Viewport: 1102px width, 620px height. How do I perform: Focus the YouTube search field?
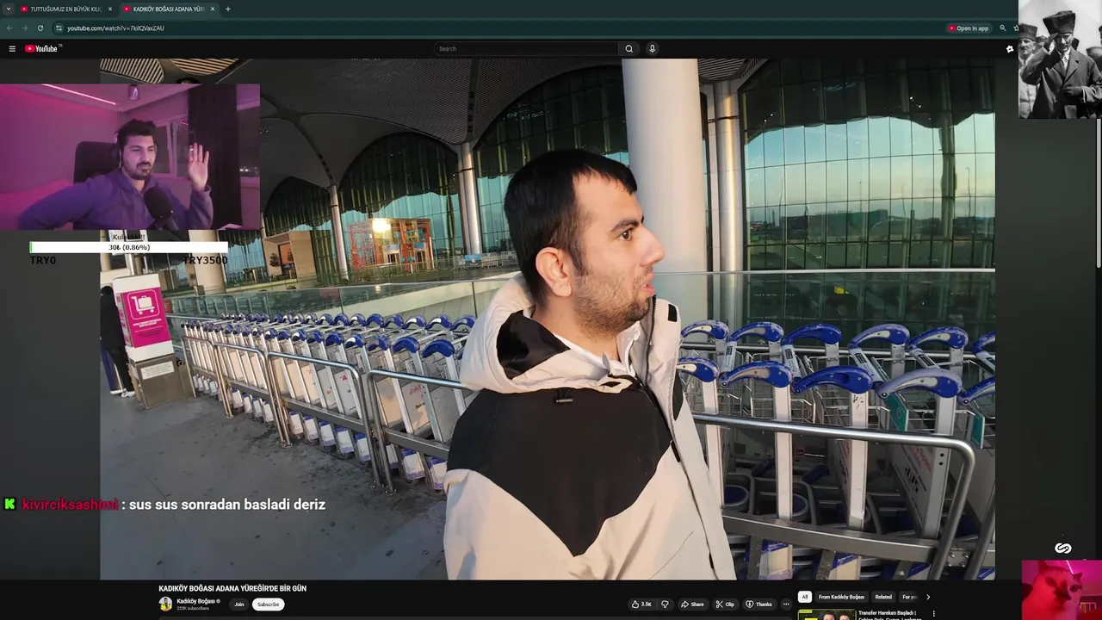(x=527, y=49)
